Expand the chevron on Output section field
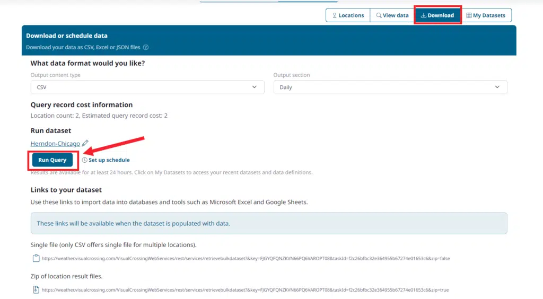 coord(497,87)
